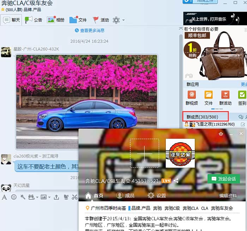Click the 奔驰C级 tag
The width and height of the screenshot is (247, 231).
pos(172,208)
